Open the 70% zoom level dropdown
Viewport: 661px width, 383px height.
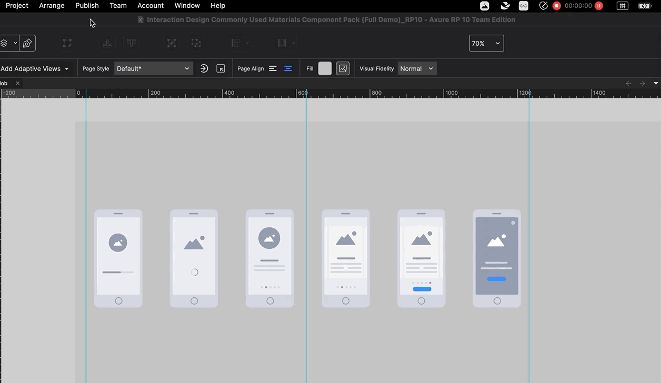[486, 43]
